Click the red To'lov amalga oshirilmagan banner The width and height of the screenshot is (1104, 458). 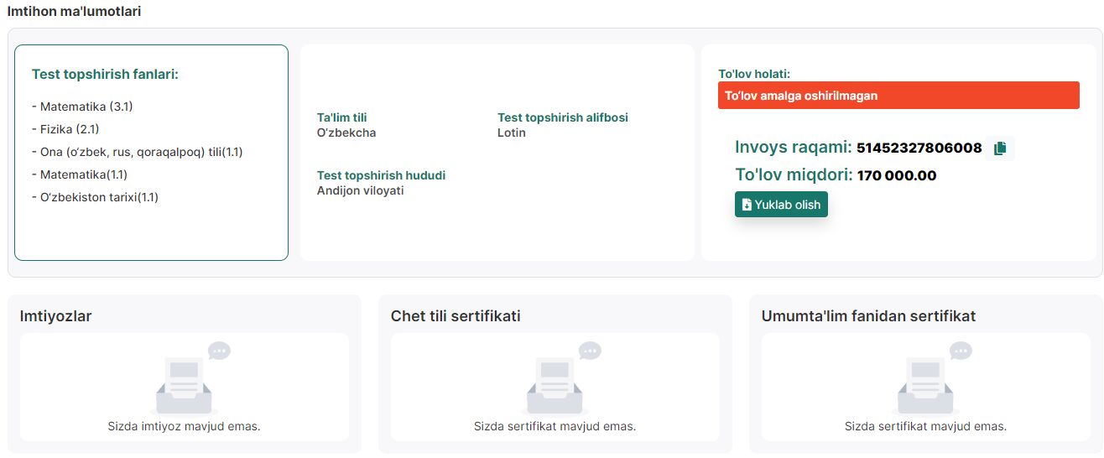tap(898, 96)
